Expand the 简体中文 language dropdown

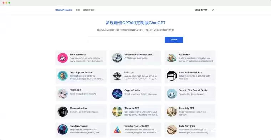[202, 10]
